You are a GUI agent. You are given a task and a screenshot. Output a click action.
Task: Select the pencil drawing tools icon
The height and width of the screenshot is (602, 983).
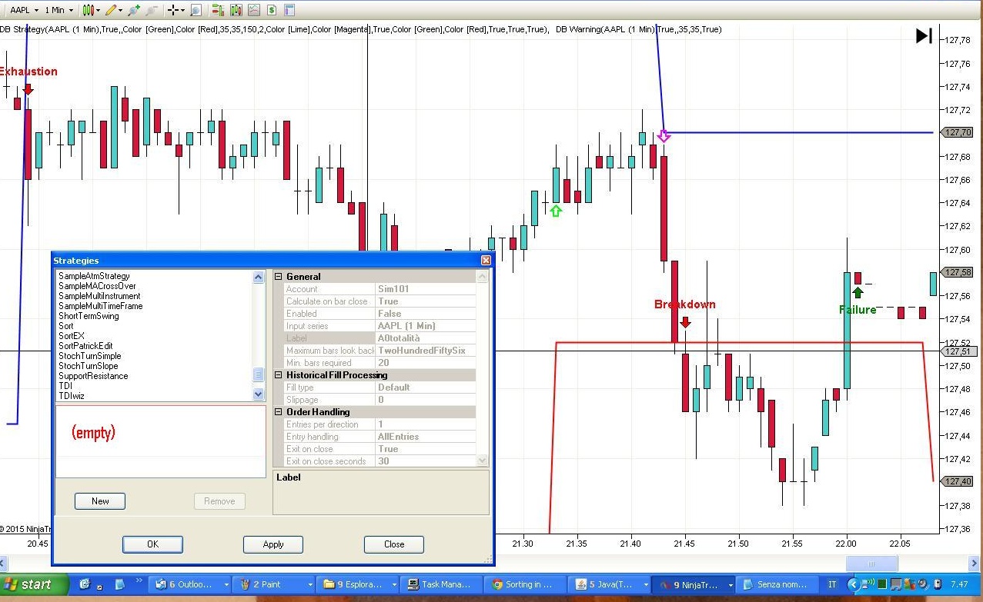click(112, 10)
